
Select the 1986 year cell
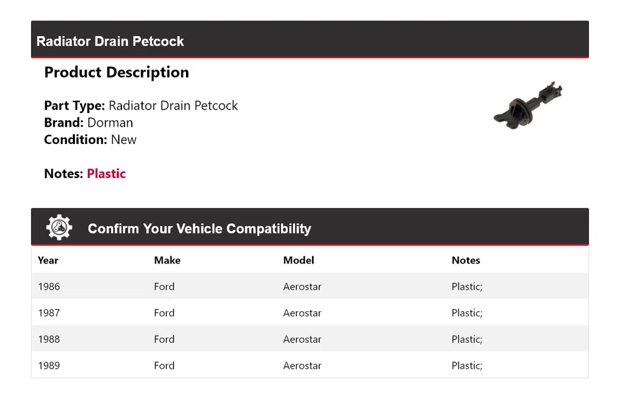click(x=48, y=287)
